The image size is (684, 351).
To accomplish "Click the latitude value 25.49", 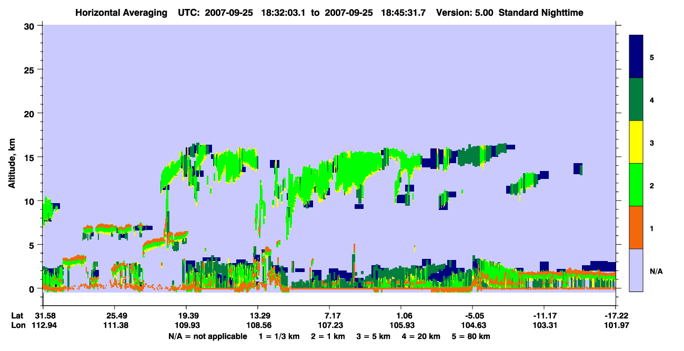I will (114, 316).
